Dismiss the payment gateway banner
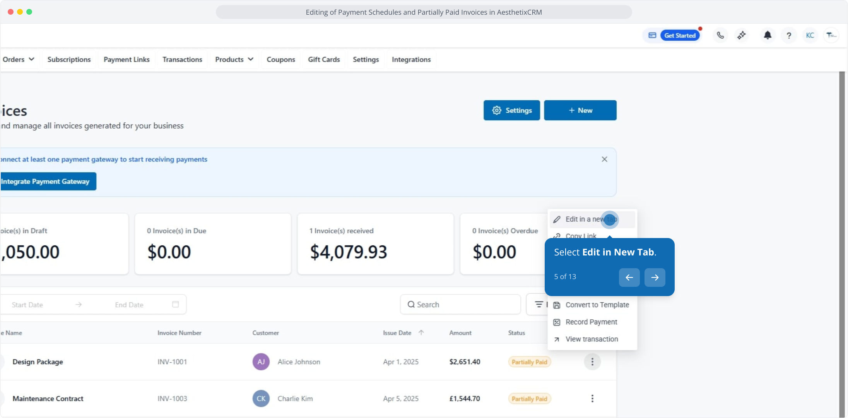The width and height of the screenshot is (848, 418). (604, 159)
